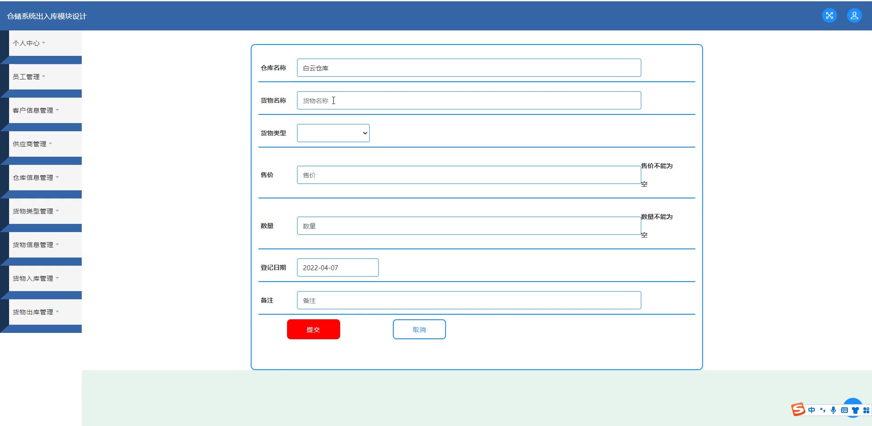
Task: Open the 货物类型 dropdown
Action: 333,133
